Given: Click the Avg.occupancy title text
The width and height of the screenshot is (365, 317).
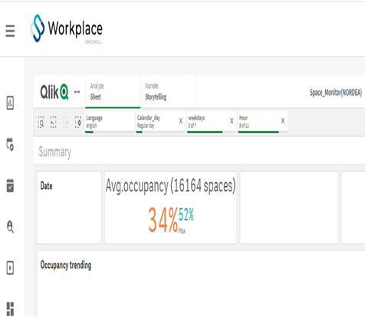Looking at the screenshot, I should [x=170, y=186].
